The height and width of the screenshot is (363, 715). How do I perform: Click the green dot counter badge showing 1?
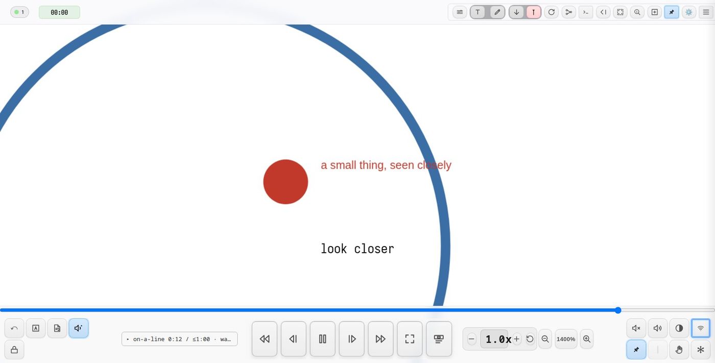coord(19,12)
